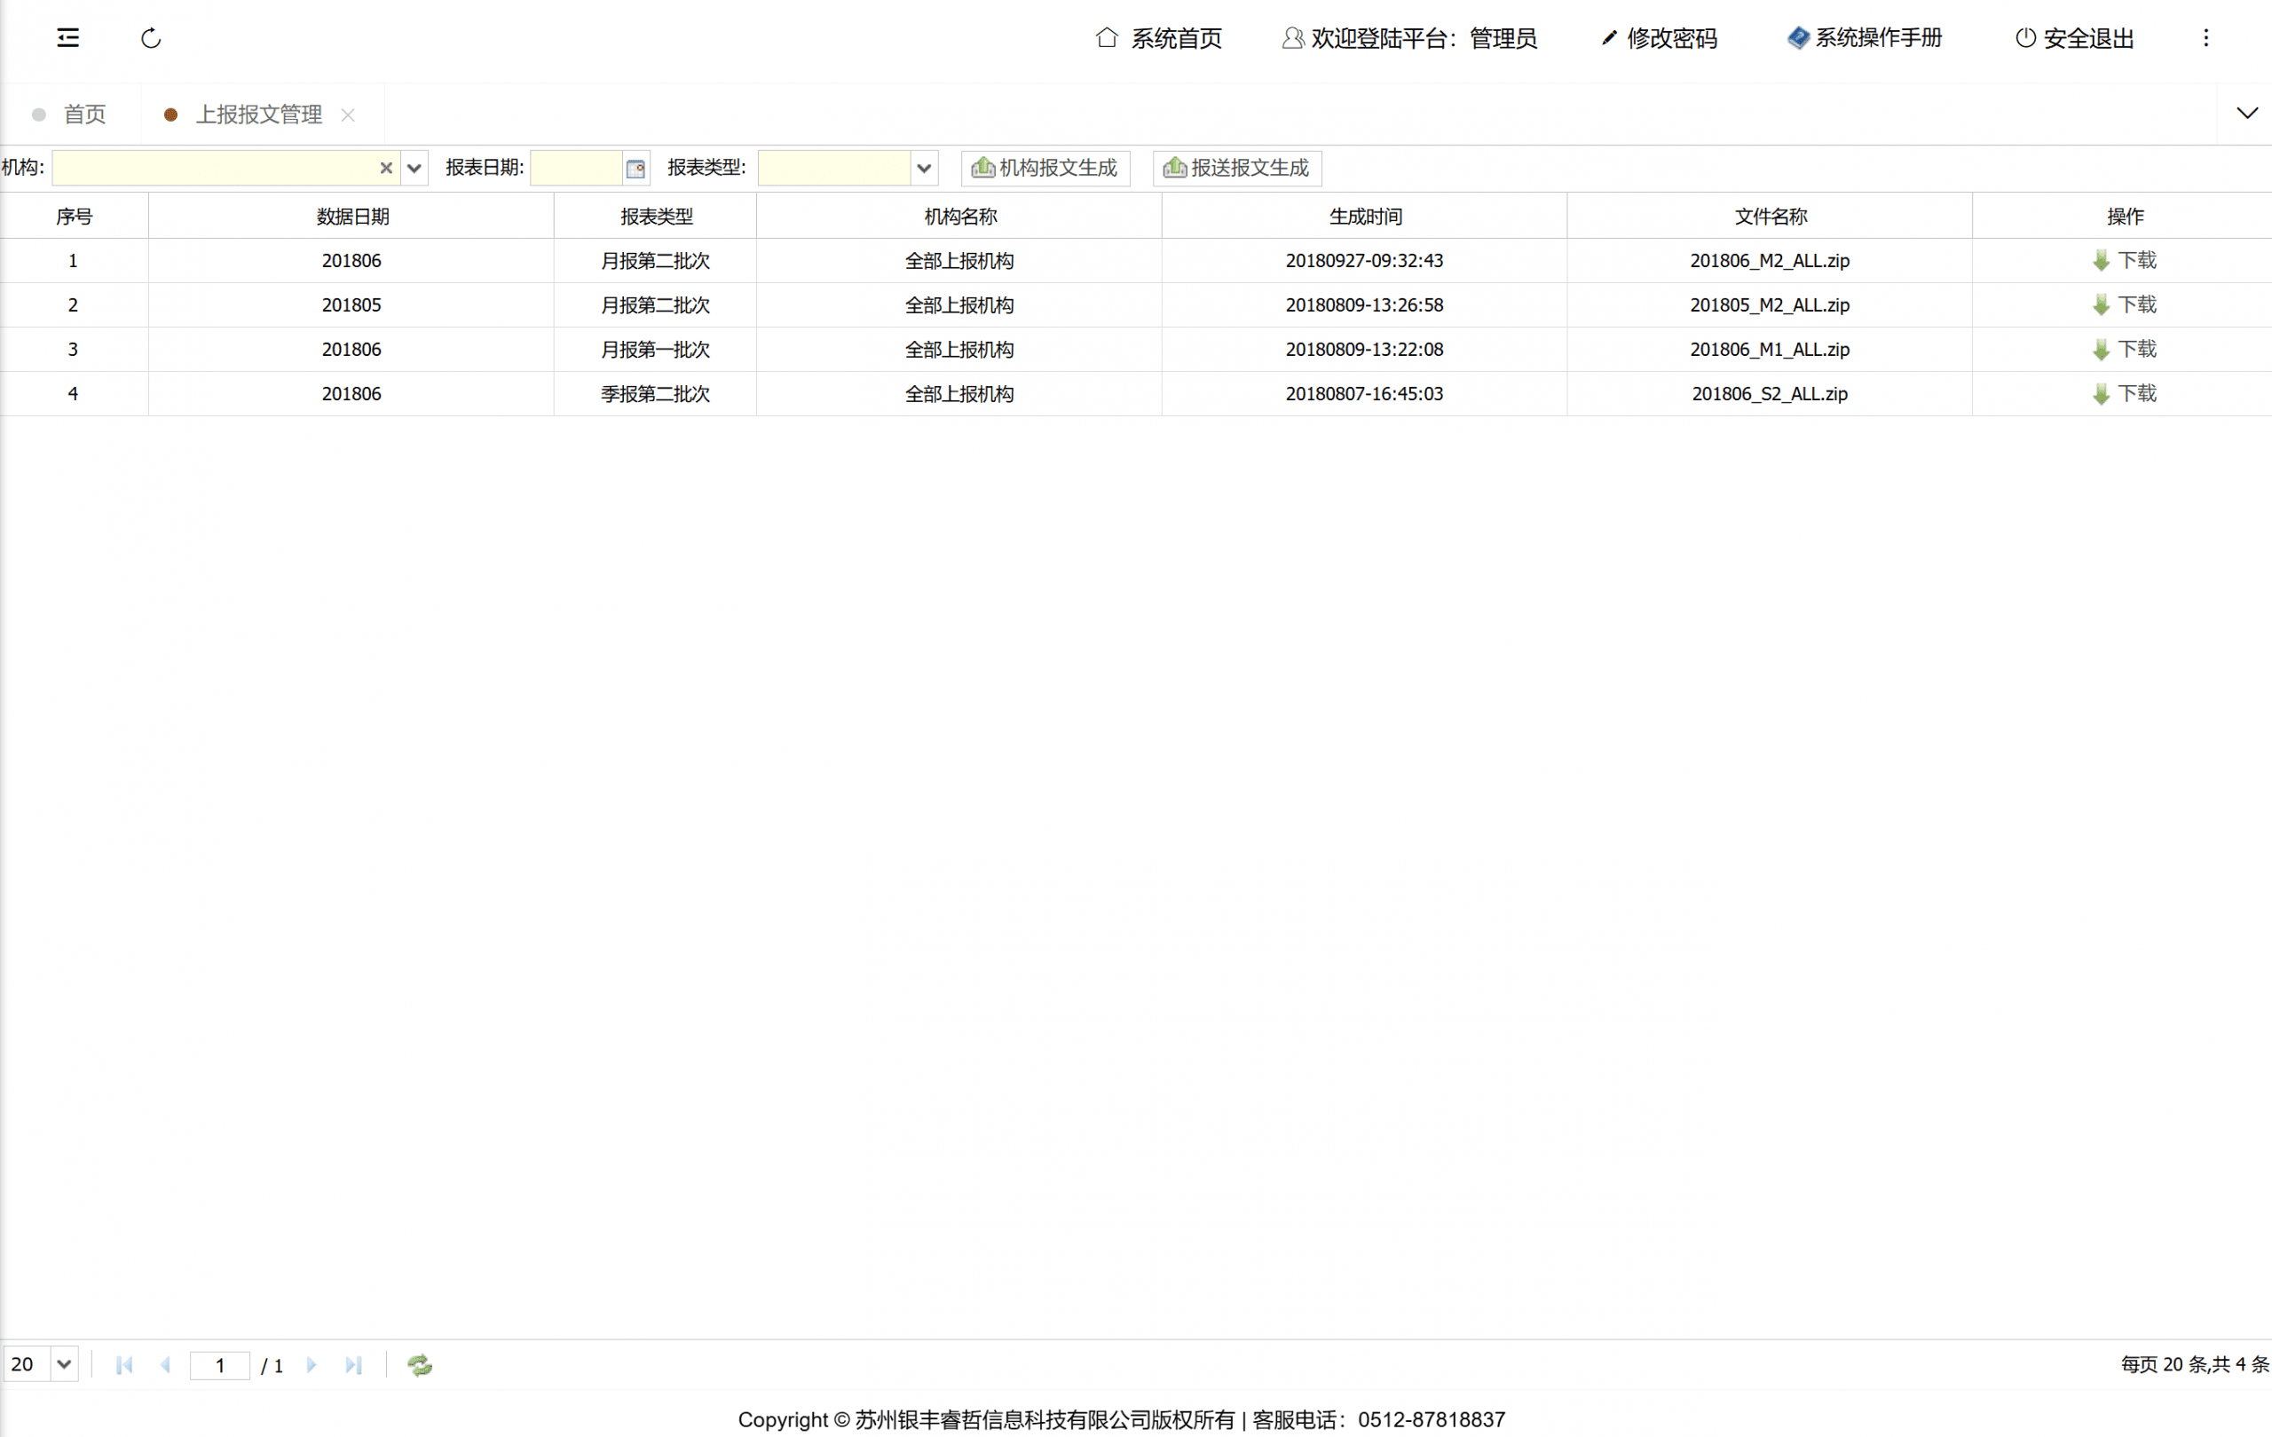This screenshot has height=1437, width=2272.
Task: Go to next page arrow
Action: click(312, 1364)
